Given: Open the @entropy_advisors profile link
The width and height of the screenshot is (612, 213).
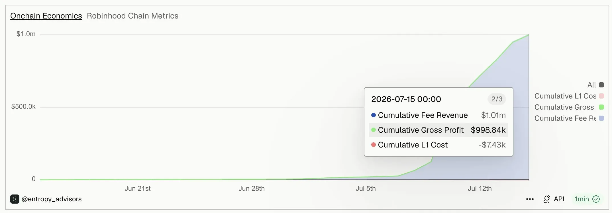Looking at the screenshot, I should [x=52, y=199].
